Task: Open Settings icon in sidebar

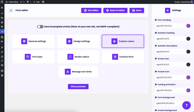Action: [2, 65]
